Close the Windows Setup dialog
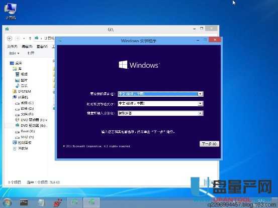278x208 pixels. point(215,40)
